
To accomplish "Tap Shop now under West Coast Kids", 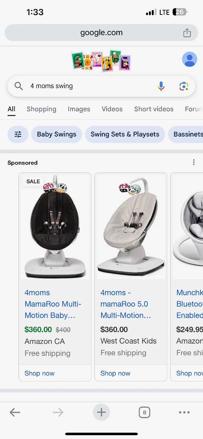I will tap(115, 373).
